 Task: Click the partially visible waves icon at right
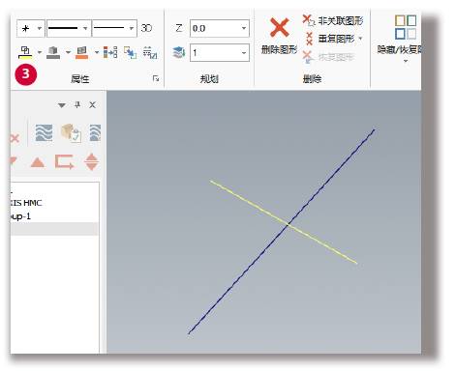[95, 133]
